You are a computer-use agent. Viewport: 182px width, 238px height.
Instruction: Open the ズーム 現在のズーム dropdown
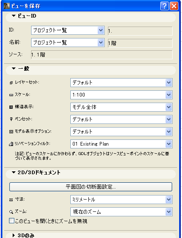[121, 212]
